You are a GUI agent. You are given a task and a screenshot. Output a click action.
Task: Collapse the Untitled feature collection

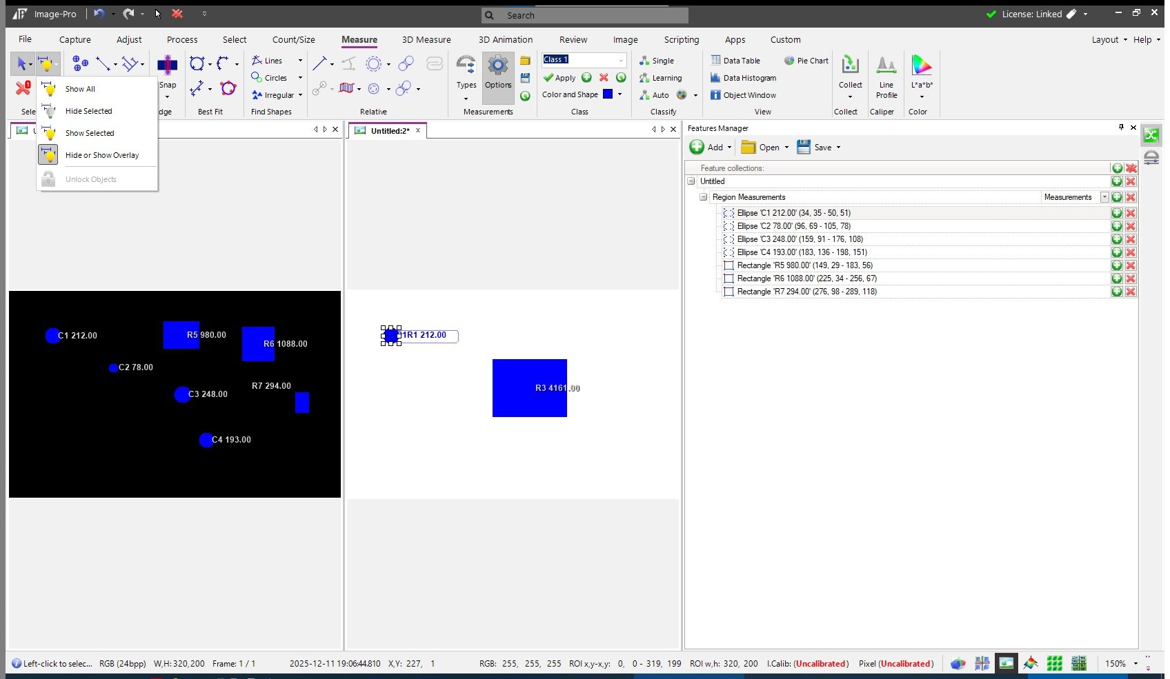(691, 181)
